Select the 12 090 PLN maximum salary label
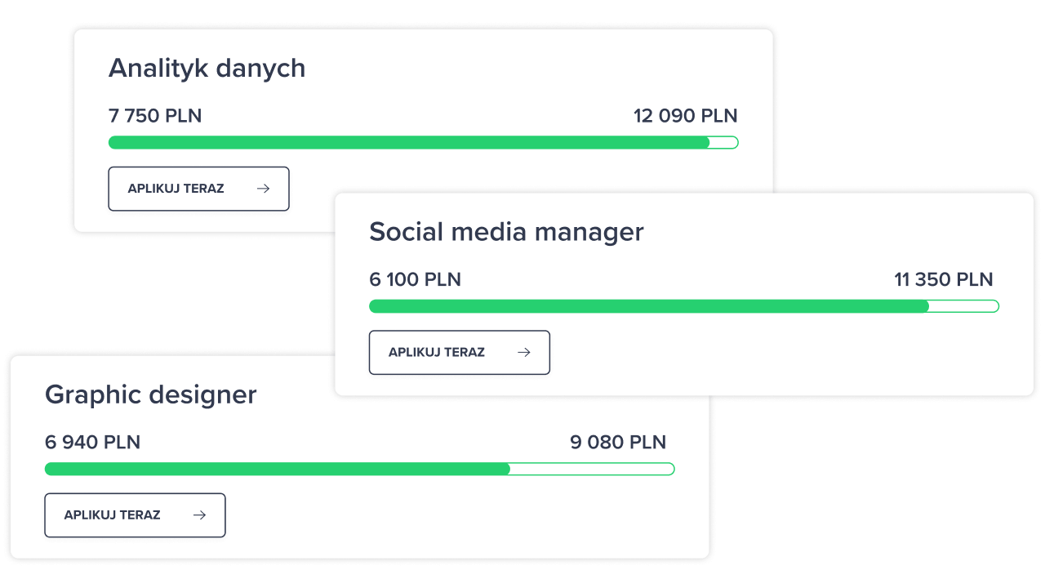 pyautogui.click(x=685, y=116)
